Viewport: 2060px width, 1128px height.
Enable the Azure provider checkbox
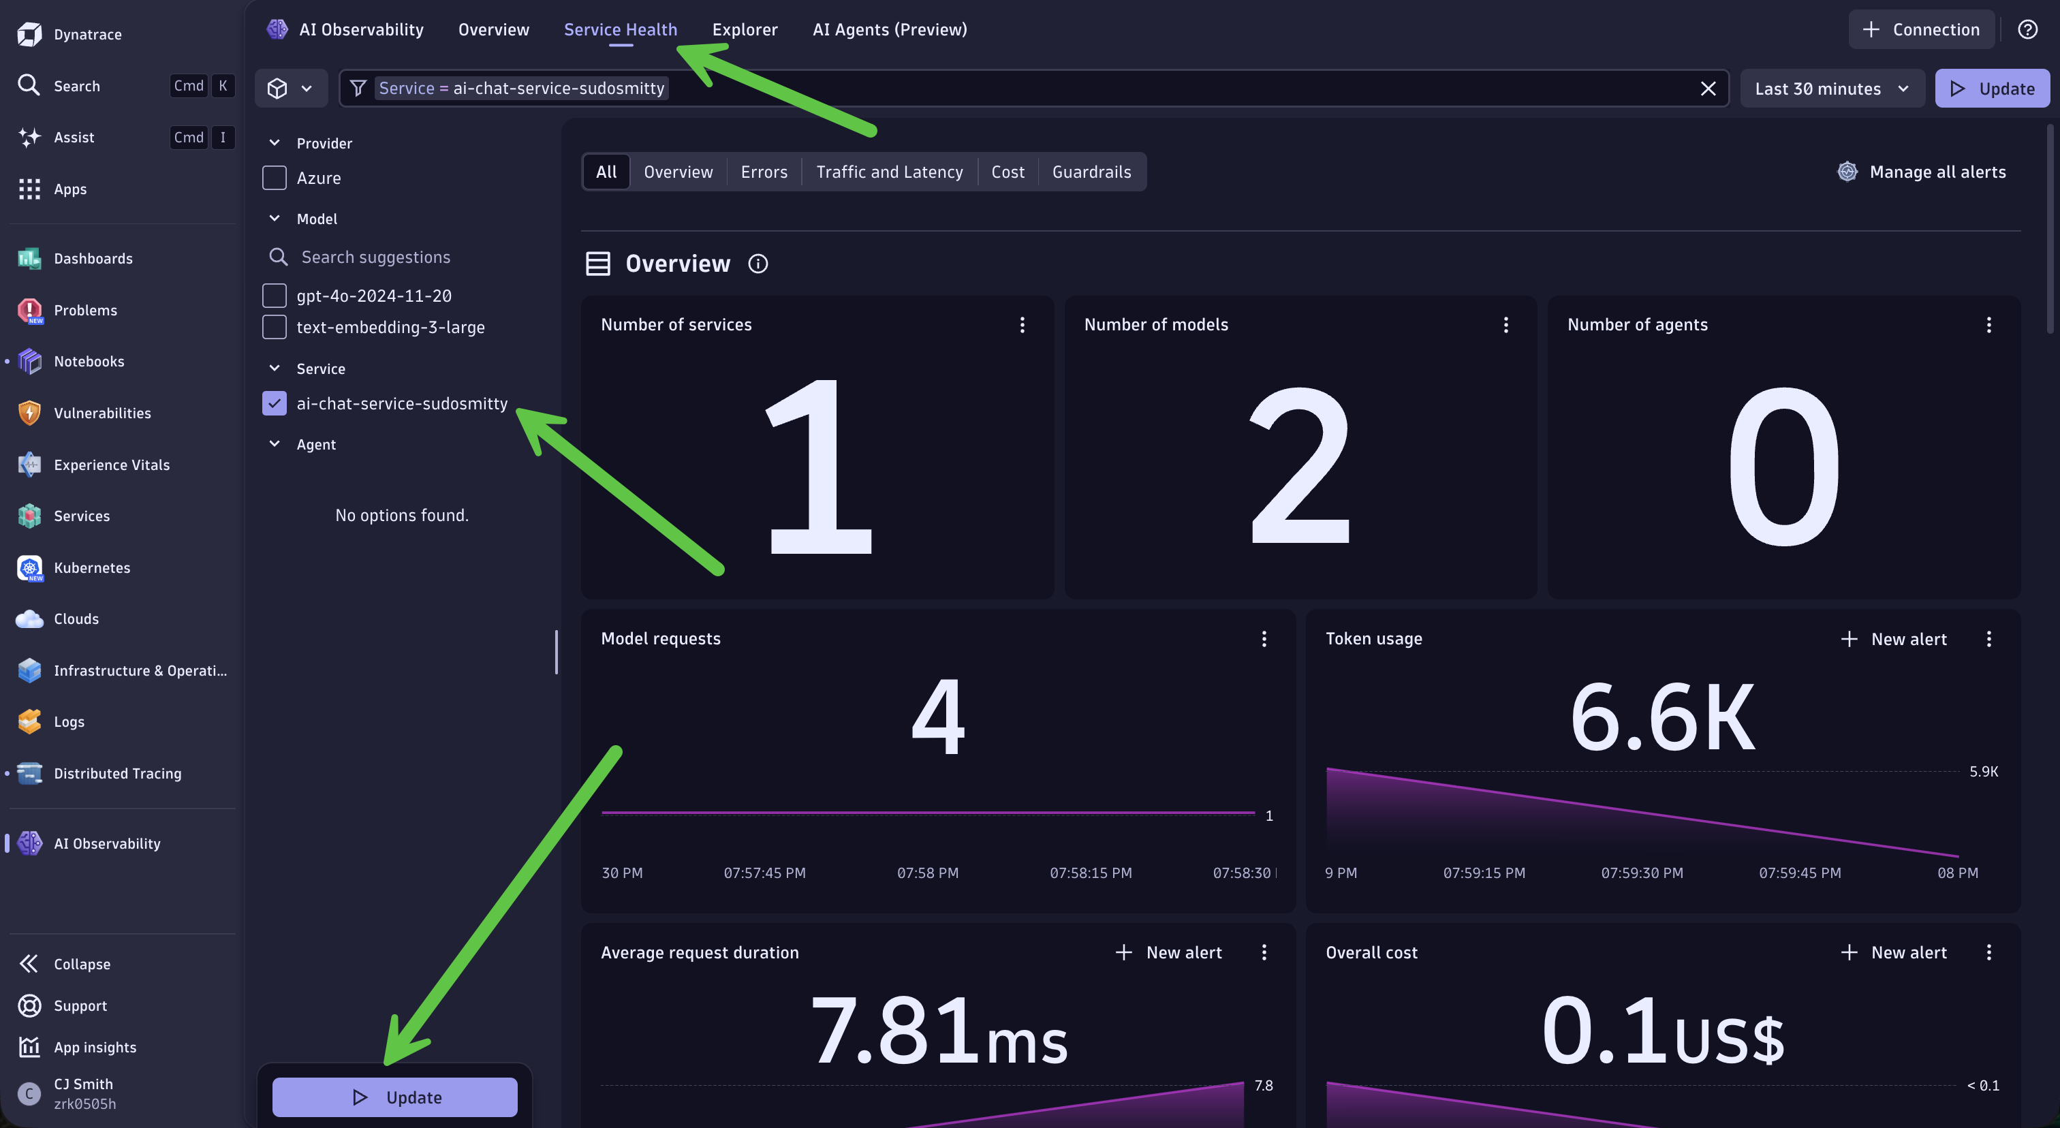click(x=275, y=178)
